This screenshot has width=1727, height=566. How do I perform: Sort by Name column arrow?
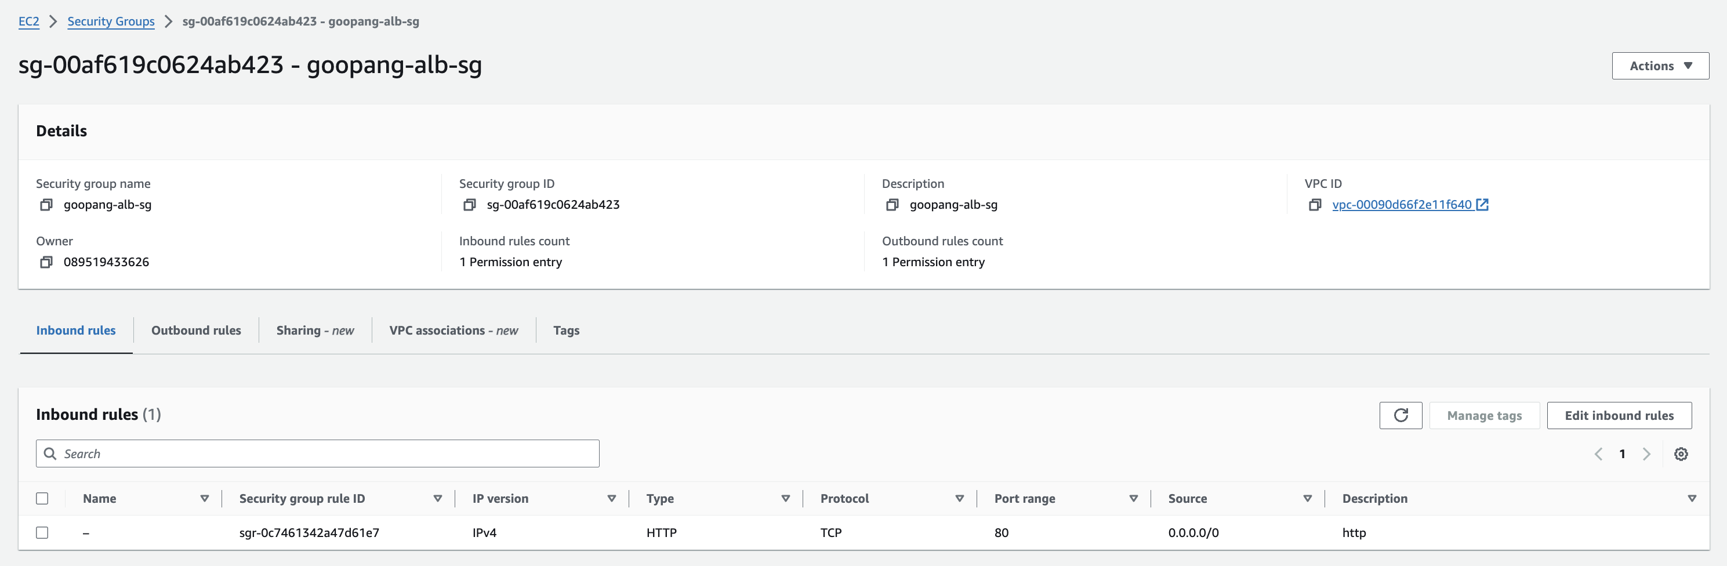tap(205, 498)
